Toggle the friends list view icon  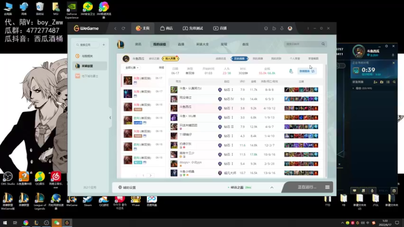[x=388, y=82]
